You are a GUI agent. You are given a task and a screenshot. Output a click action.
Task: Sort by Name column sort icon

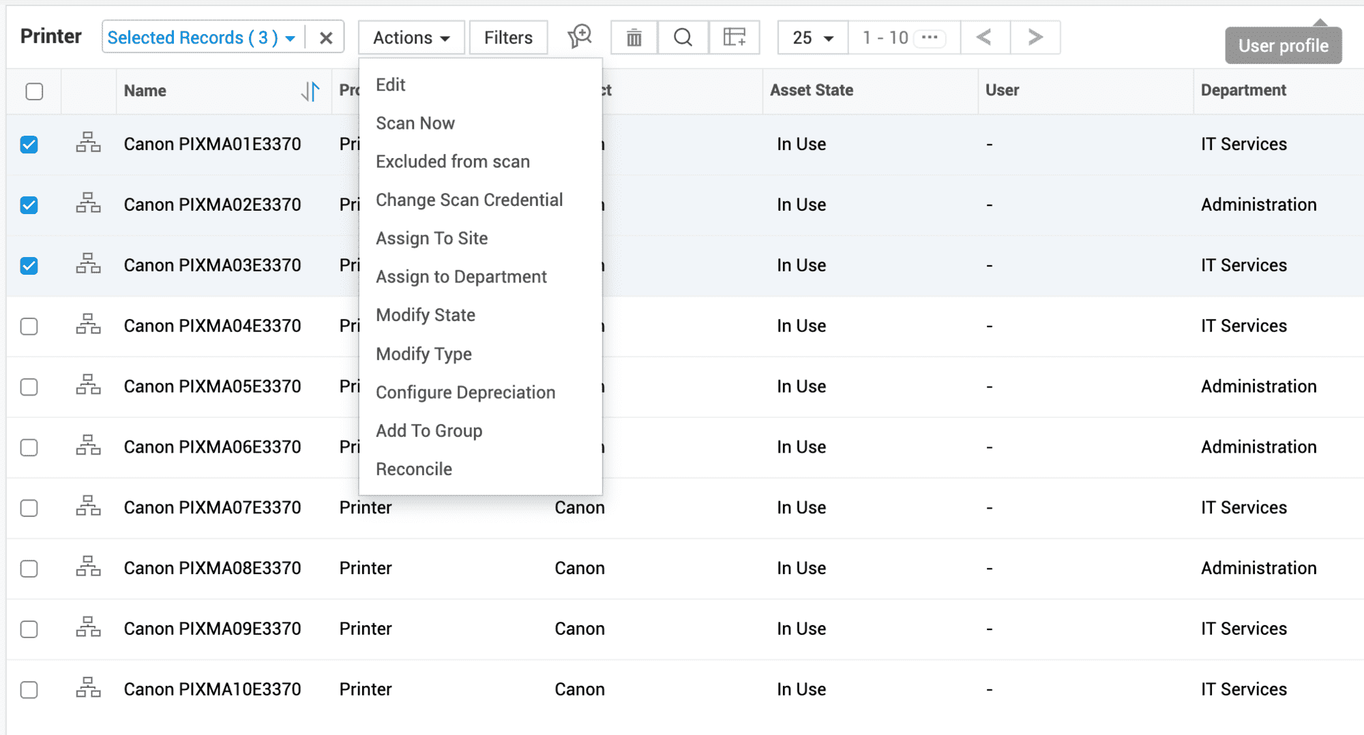point(310,91)
